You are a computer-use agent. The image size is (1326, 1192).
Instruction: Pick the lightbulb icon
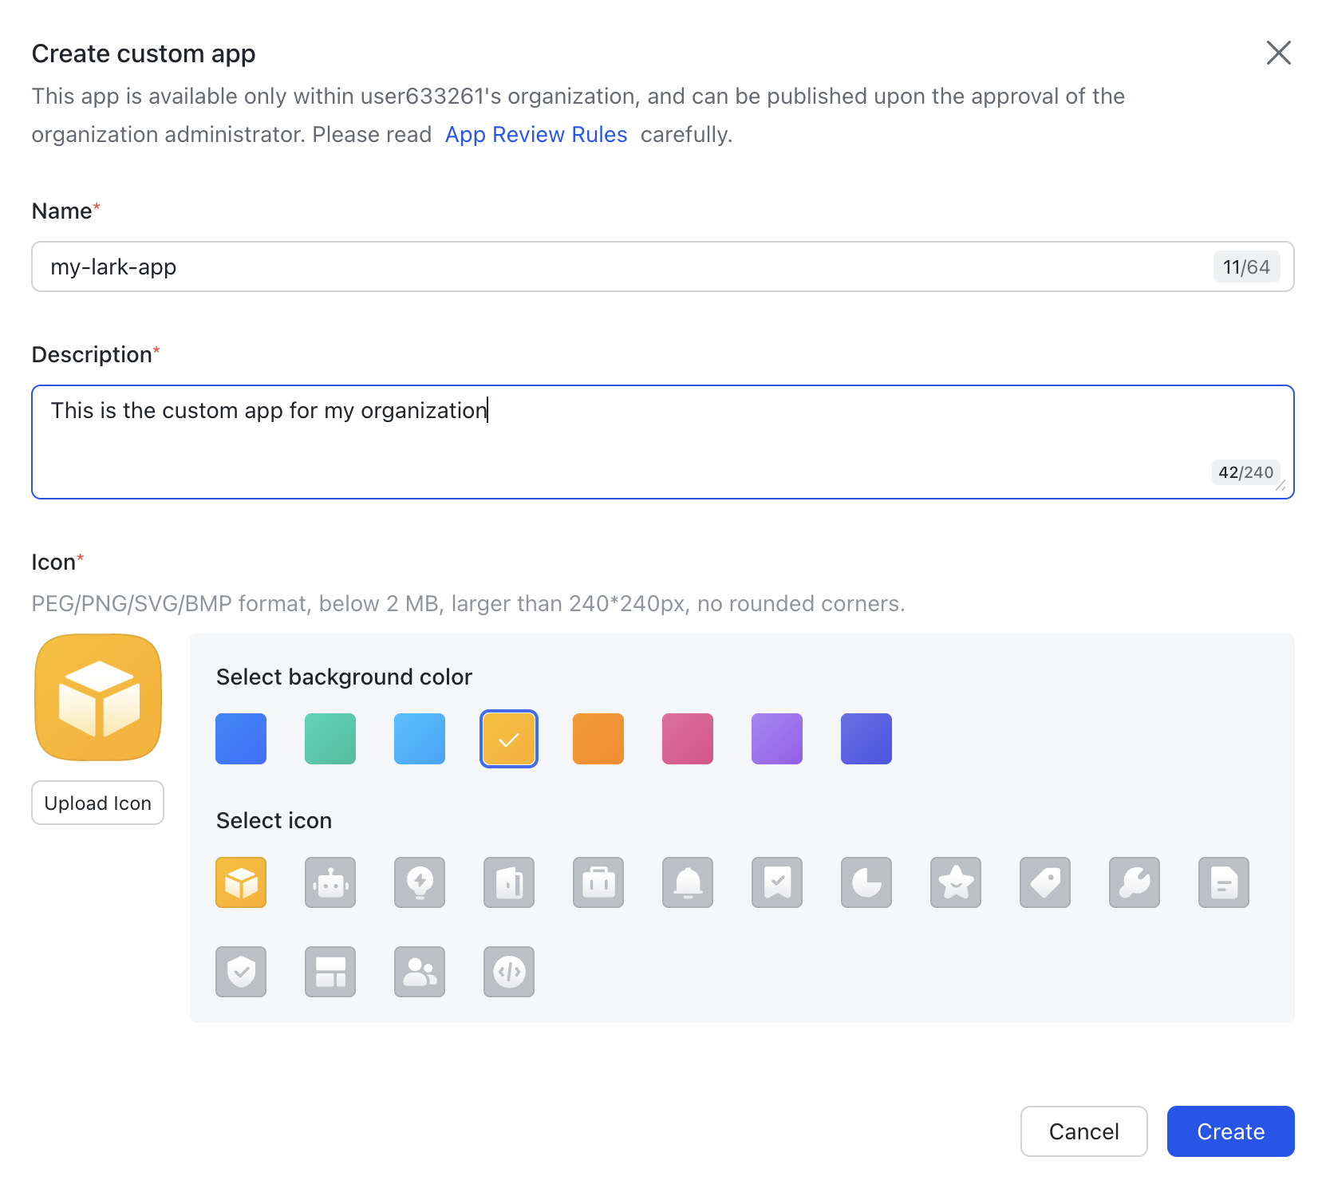pyautogui.click(x=420, y=882)
